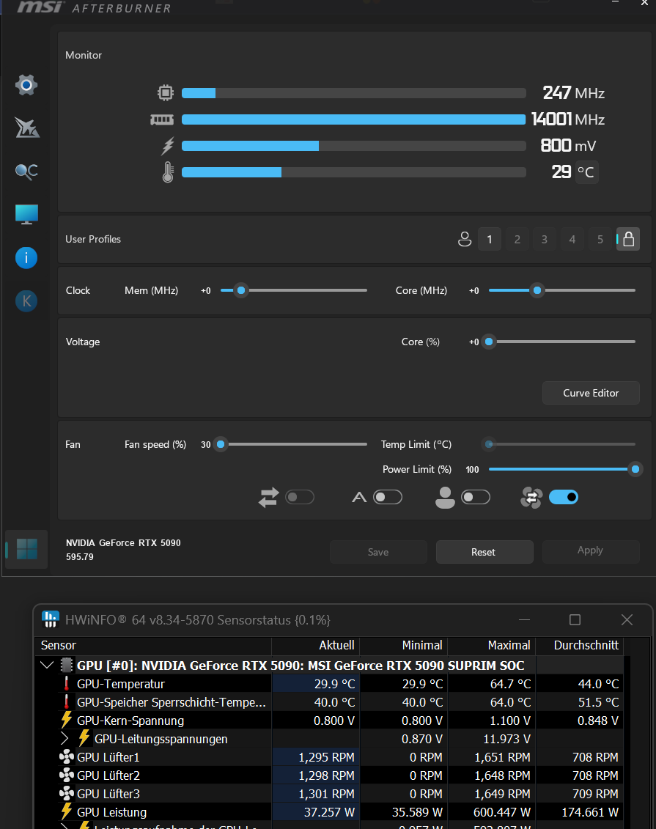Click the Durchschnitt column header
Viewport: 656px width, 829px height.
point(580,646)
